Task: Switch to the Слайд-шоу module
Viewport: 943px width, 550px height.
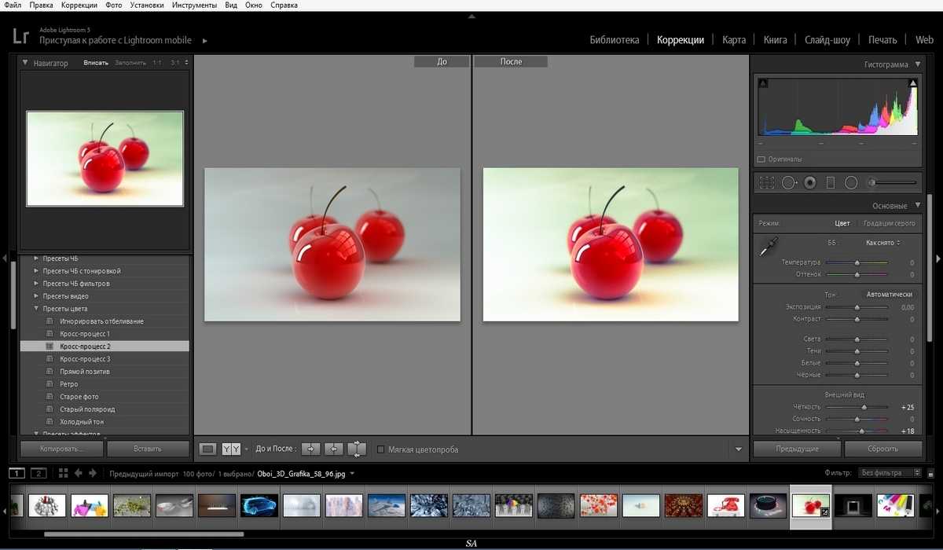Action: 827,40
